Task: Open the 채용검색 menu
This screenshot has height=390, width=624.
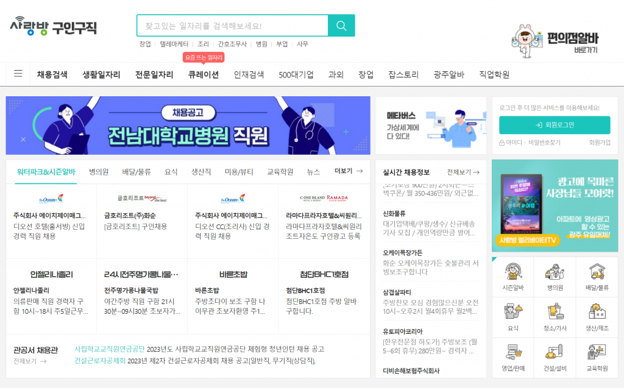Action: pos(52,74)
